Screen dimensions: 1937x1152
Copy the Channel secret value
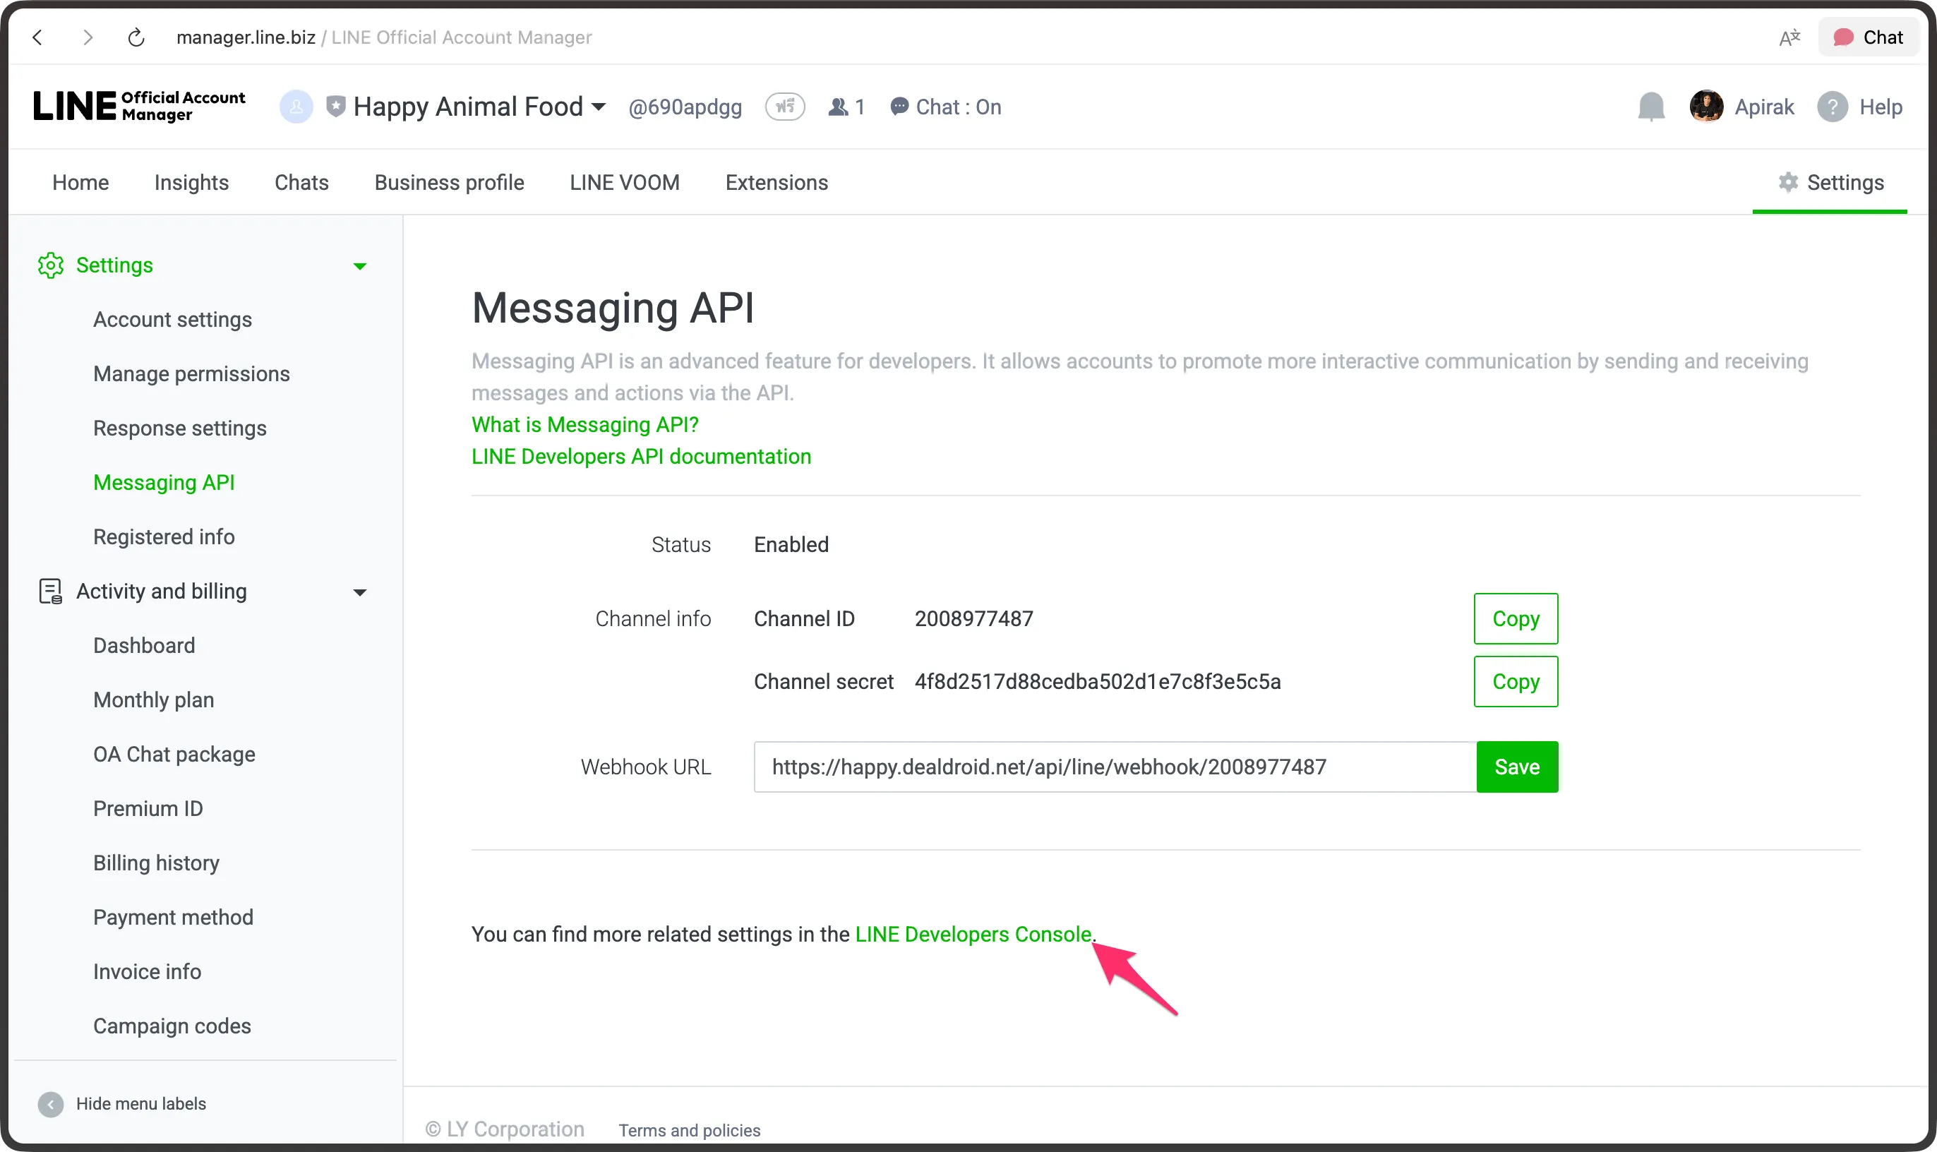[x=1515, y=680]
